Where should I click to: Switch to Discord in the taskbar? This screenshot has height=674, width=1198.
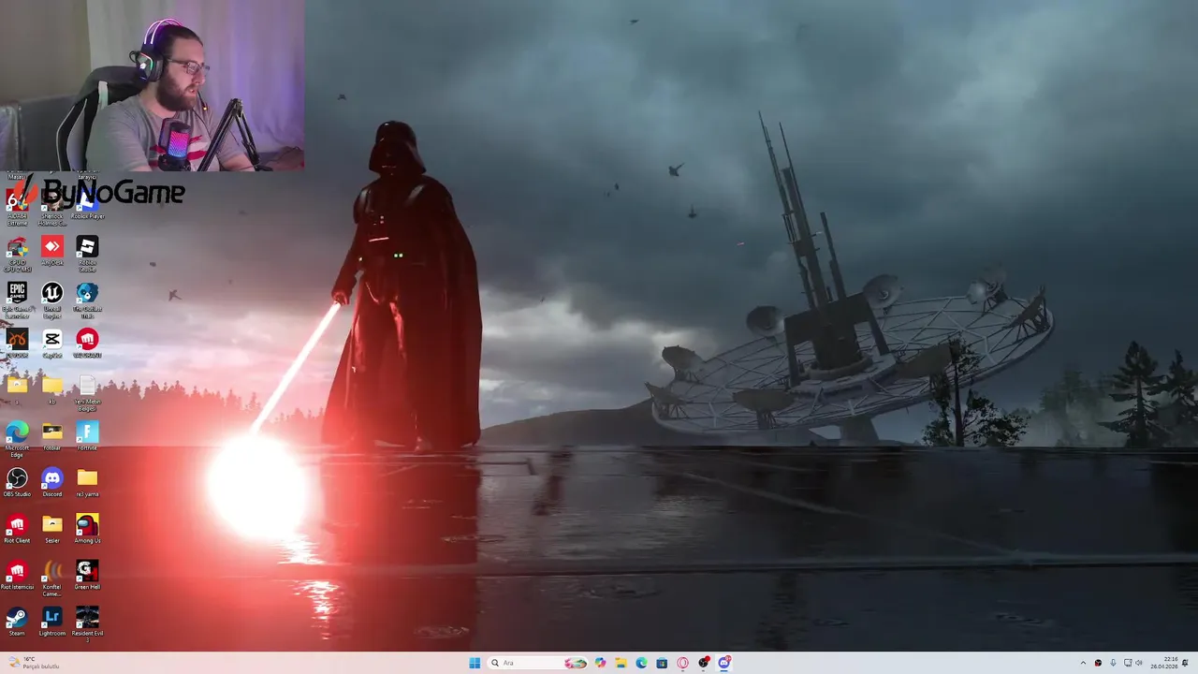tap(724, 663)
